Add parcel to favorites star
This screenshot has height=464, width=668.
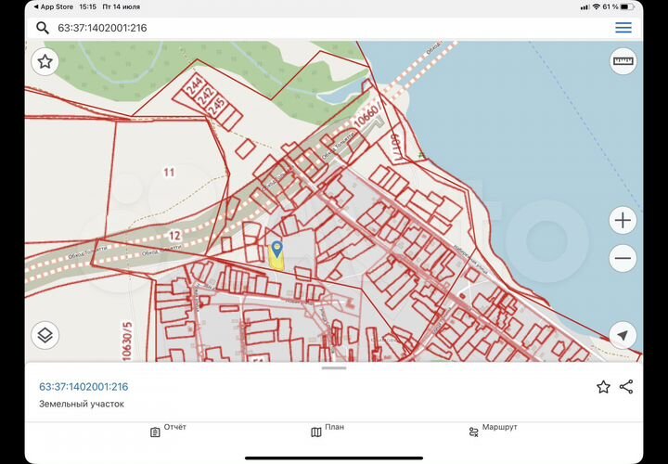603,387
